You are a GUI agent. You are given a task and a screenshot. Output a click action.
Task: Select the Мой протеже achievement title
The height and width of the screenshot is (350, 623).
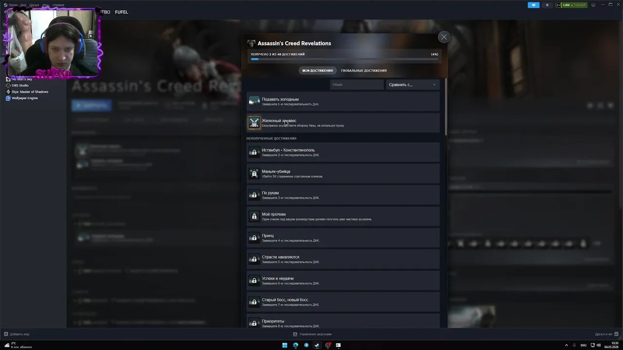pos(274,214)
